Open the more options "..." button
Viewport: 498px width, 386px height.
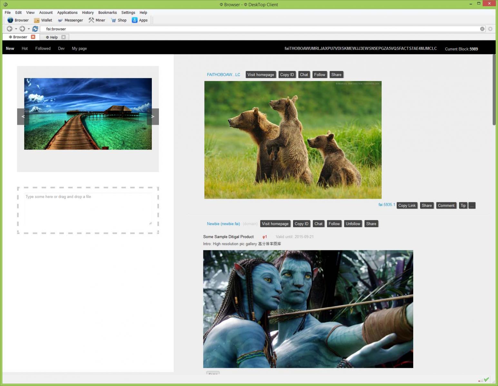coord(472,206)
